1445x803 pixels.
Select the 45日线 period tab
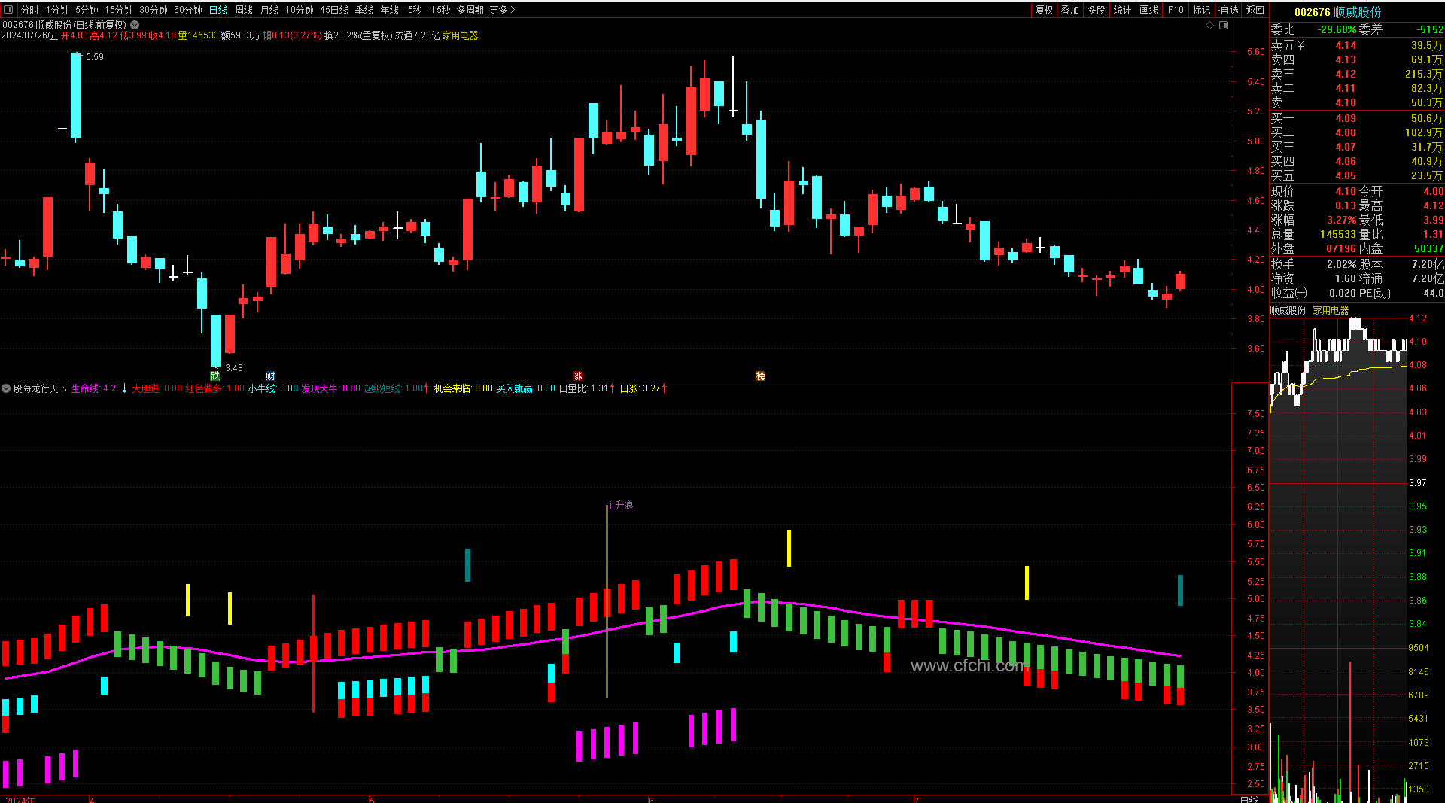(x=334, y=10)
